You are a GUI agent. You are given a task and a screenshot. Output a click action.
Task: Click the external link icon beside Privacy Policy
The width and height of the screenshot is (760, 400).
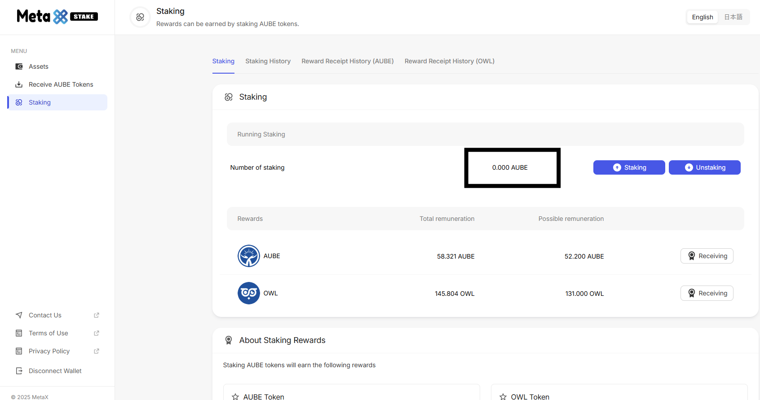coord(96,351)
